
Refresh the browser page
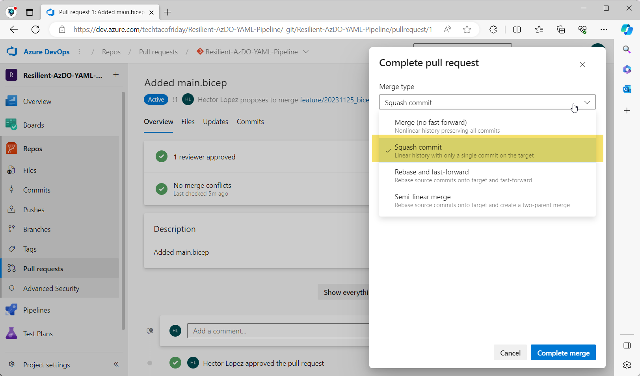[35, 30]
